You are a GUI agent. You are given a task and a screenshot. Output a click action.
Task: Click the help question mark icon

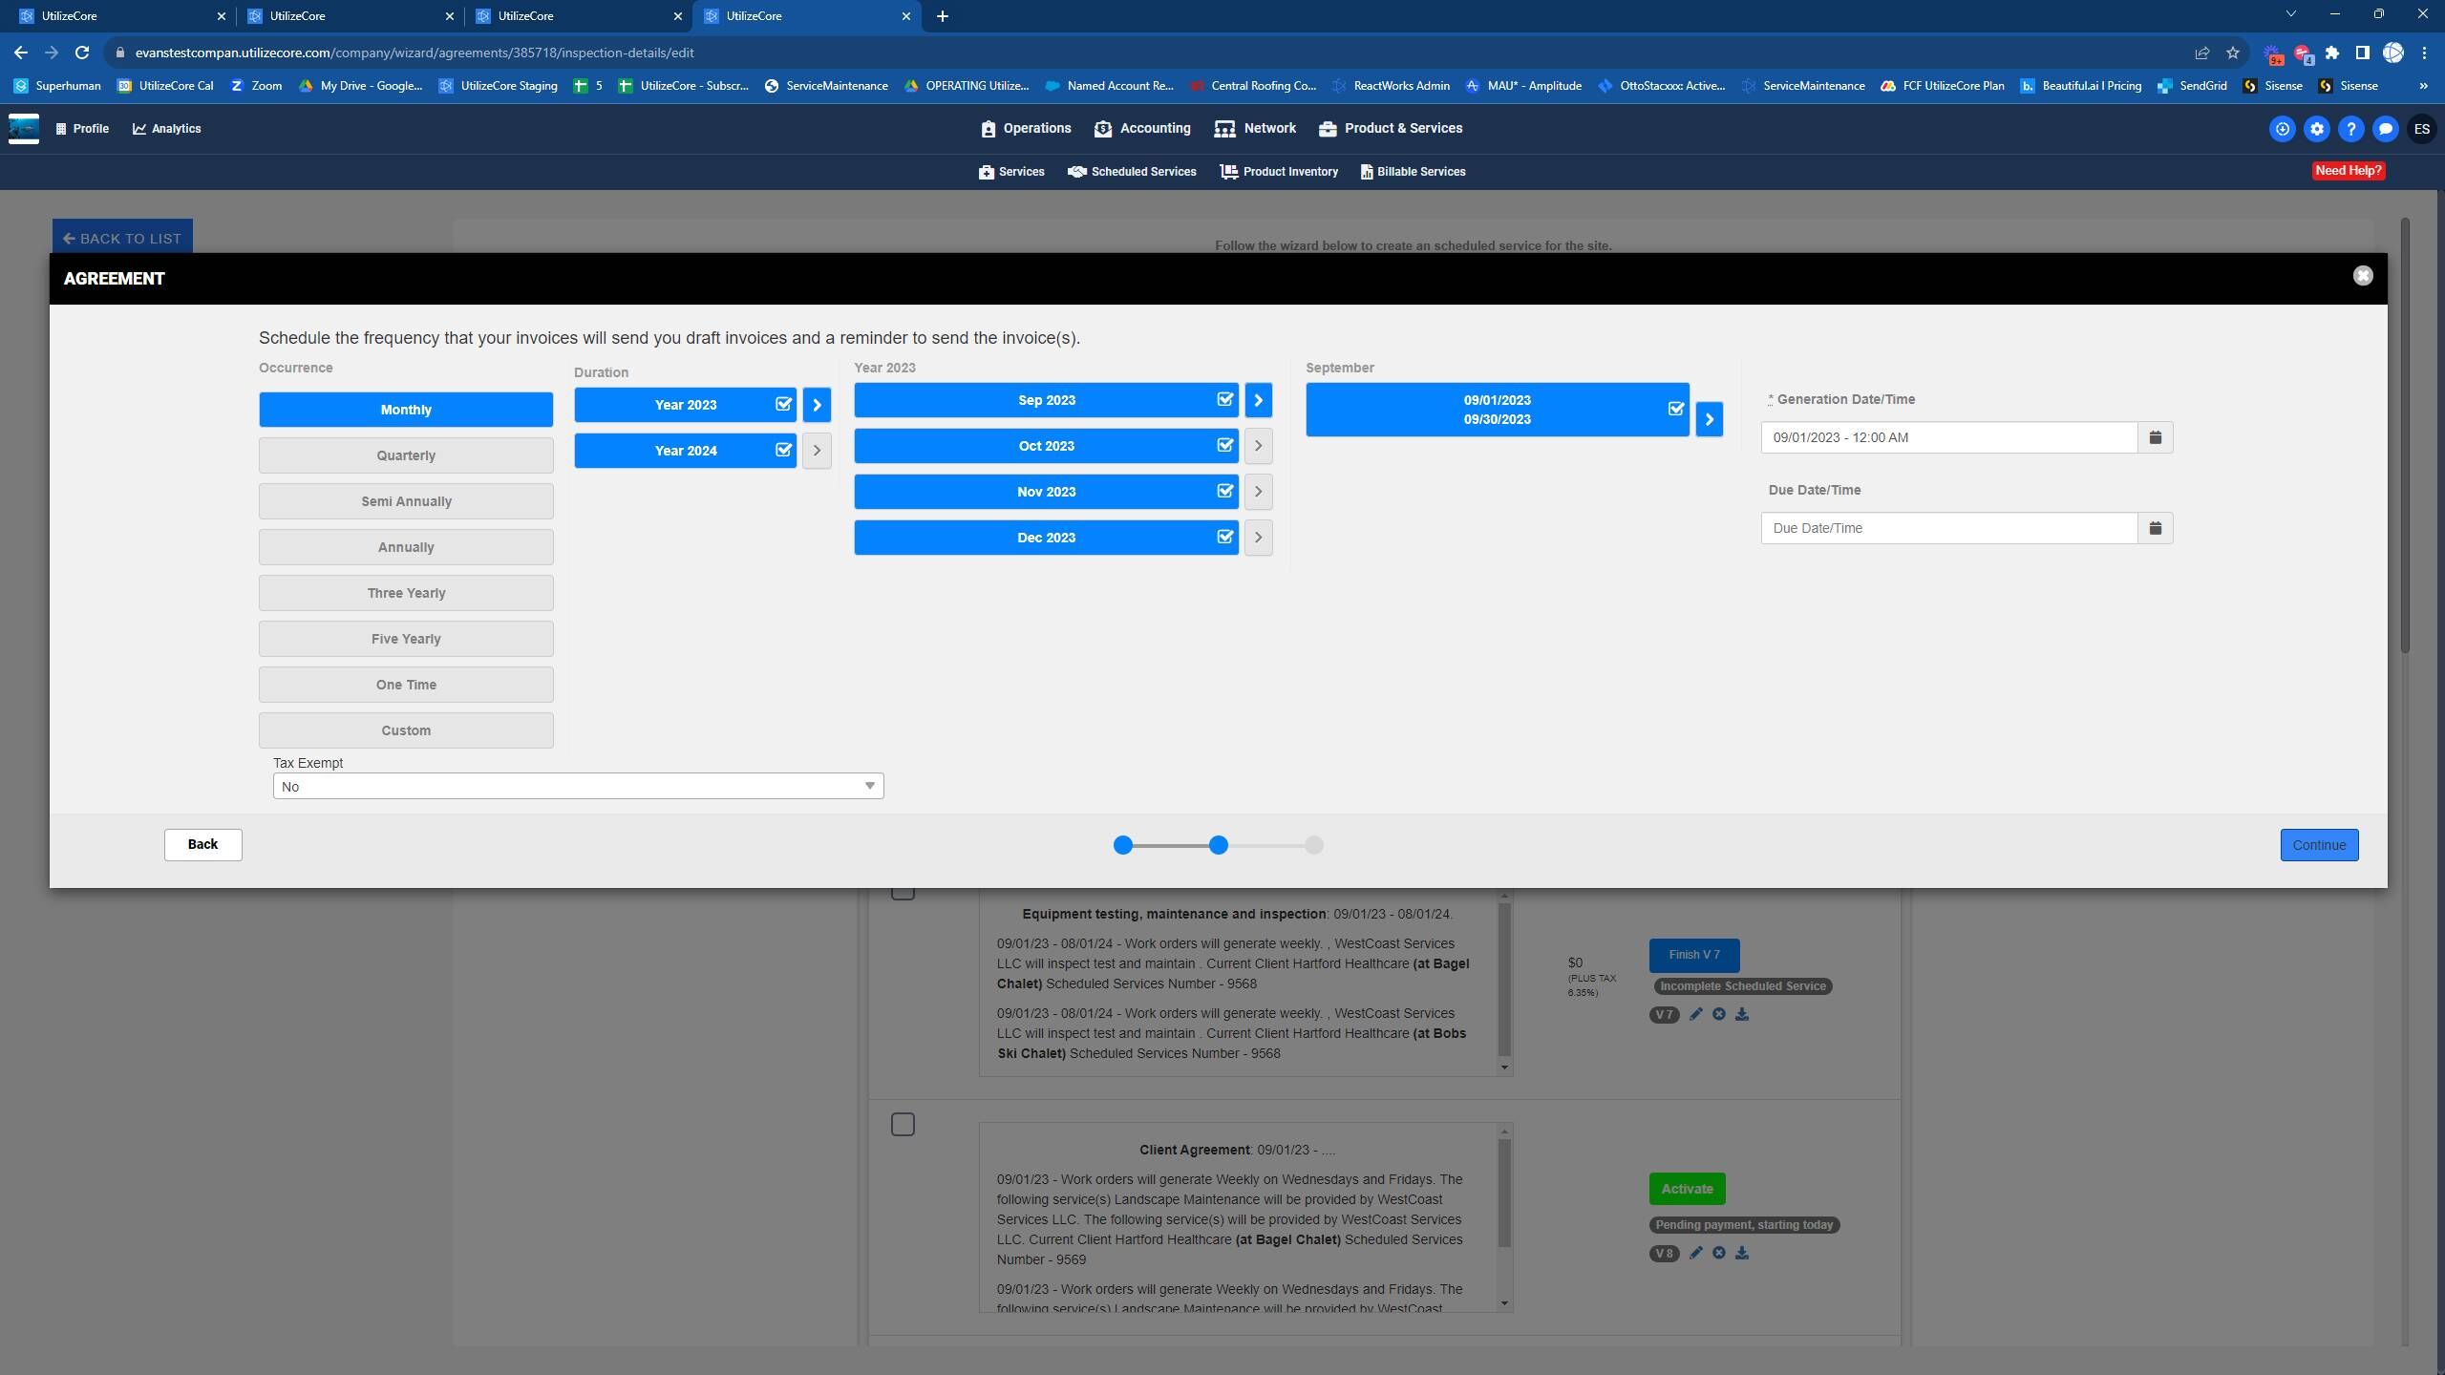pos(2350,129)
